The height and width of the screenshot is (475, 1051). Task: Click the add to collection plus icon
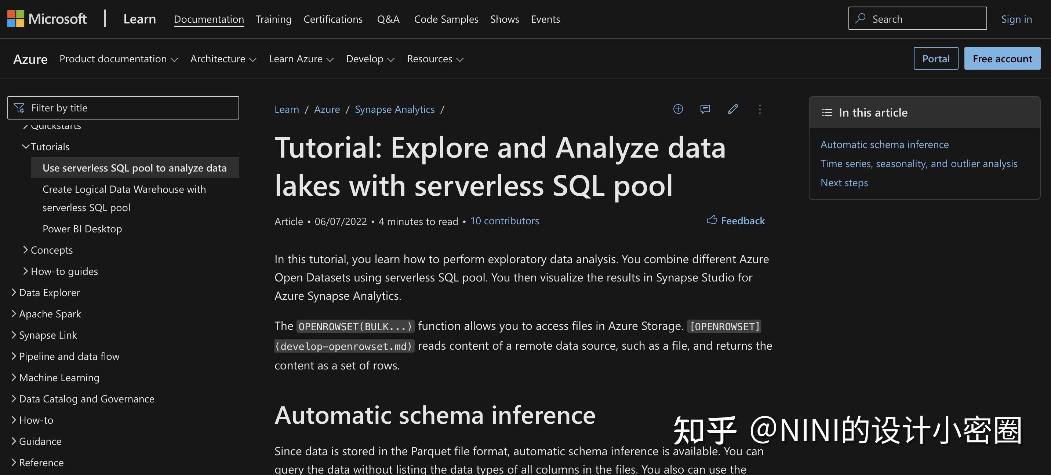pyautogui.click(x=678, y=109)
